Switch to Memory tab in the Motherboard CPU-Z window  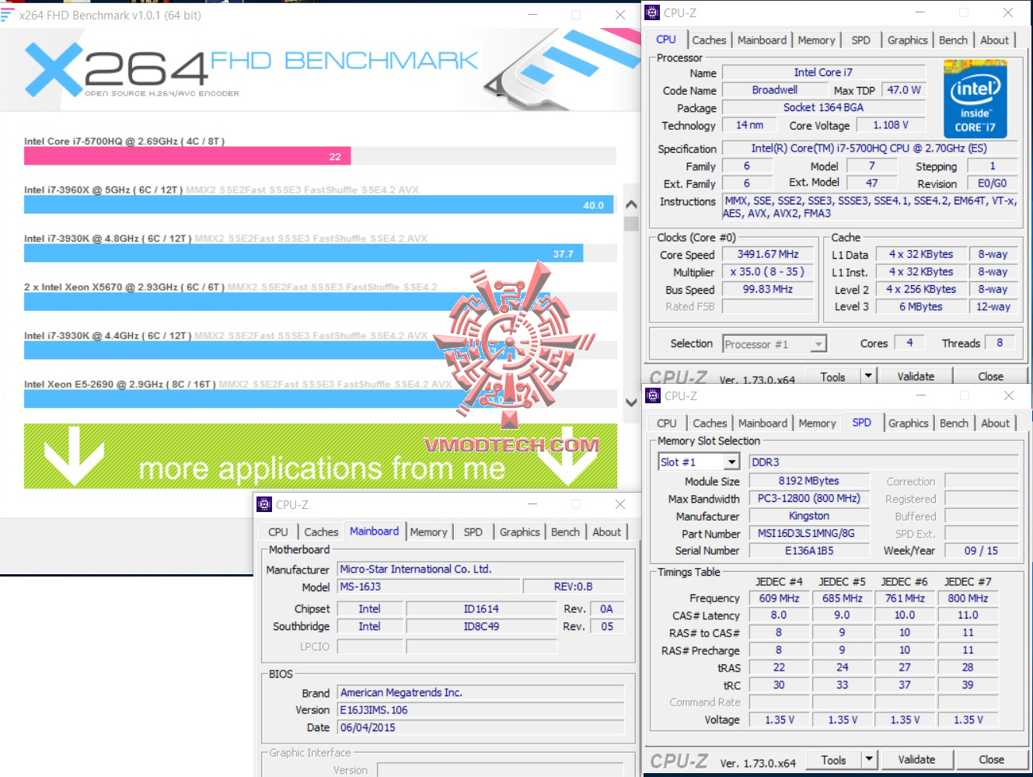(428, 531)
